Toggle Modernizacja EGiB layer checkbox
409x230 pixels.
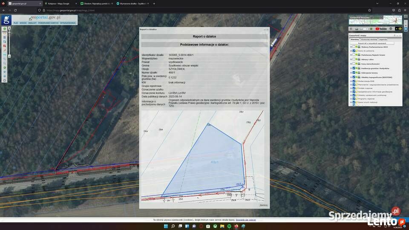(x=354, y=81)
